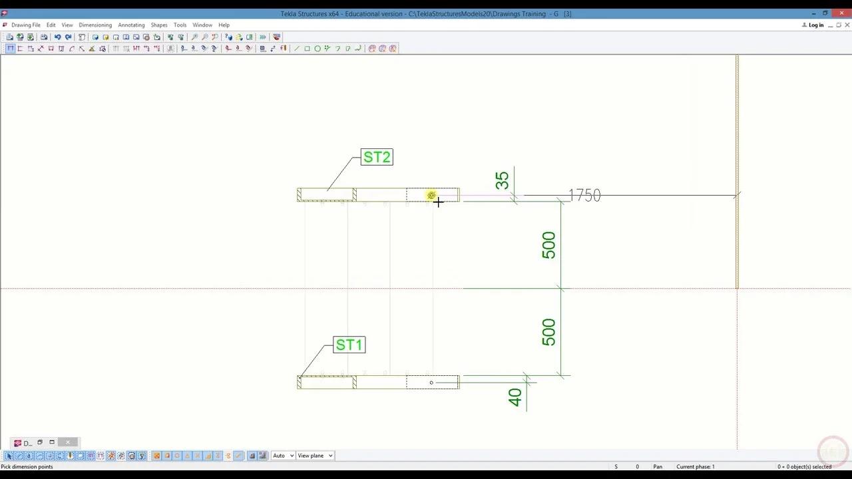
Task: Switch to the open drawing tab
Action: point(25,442)
